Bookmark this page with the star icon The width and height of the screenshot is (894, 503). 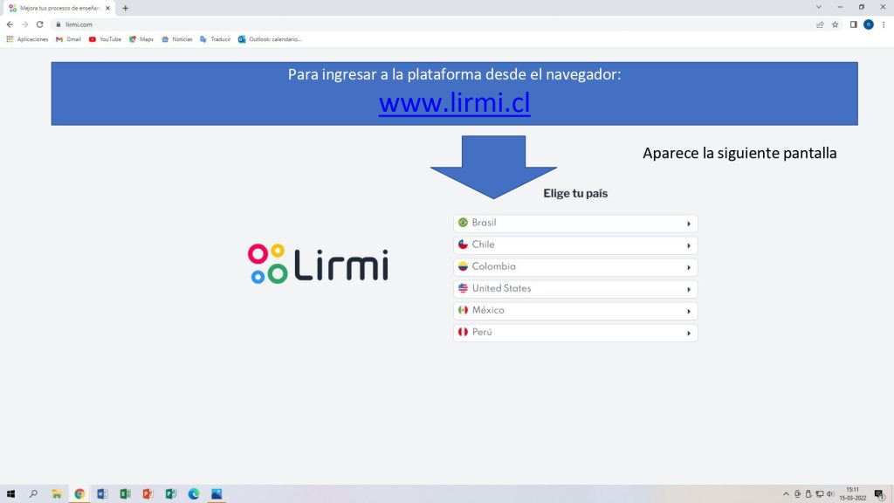(836, 24)
